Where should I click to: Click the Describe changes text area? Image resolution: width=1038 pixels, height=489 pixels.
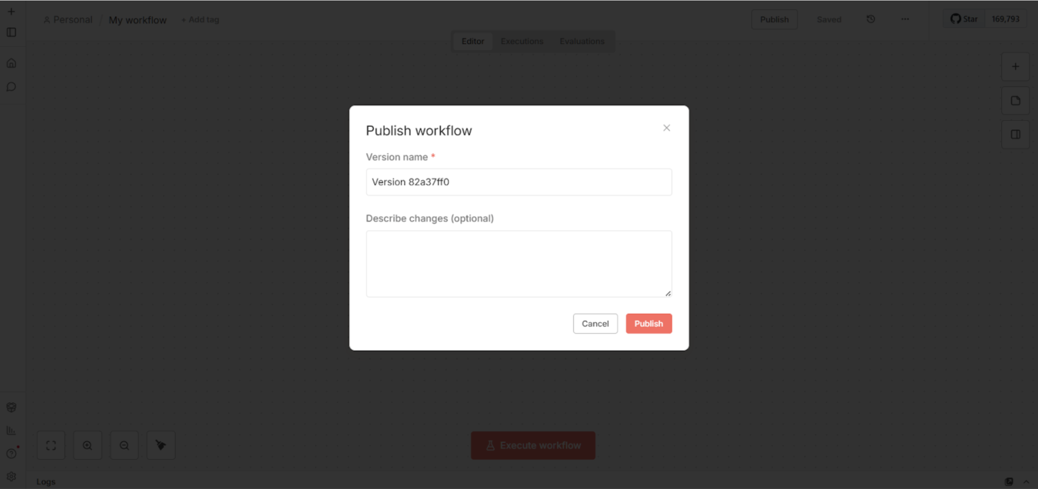pyautogui.click(x=518, y=264)
